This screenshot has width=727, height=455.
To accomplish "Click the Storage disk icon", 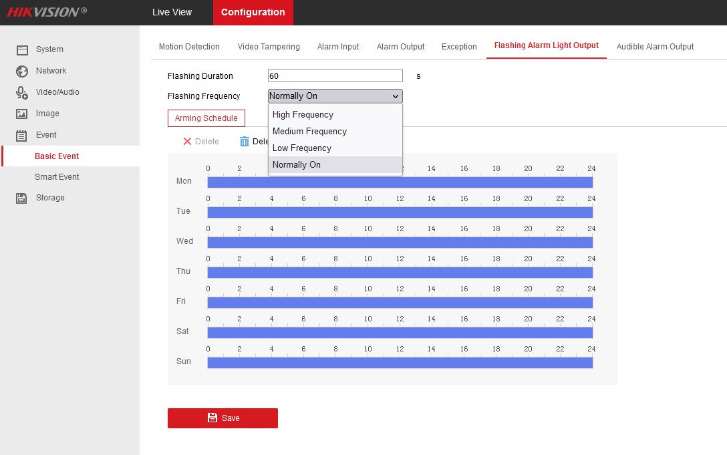I will (x=22, y=198).
